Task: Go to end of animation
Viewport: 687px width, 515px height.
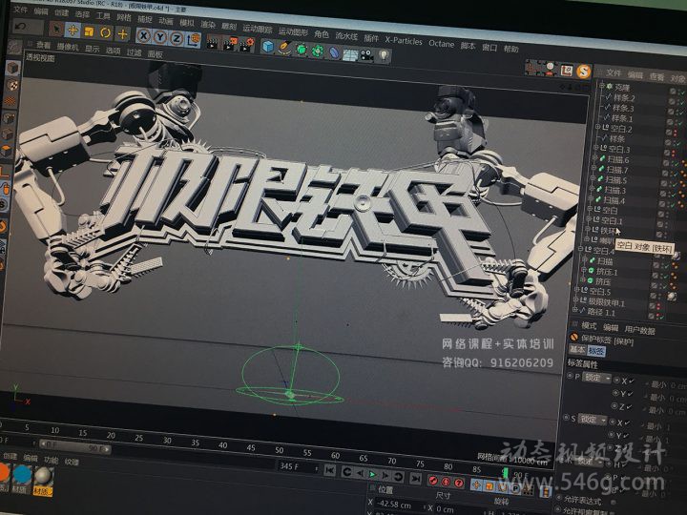Action: pyautogui.click(x=415, y=478)
